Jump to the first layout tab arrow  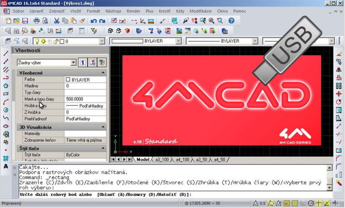113,159
